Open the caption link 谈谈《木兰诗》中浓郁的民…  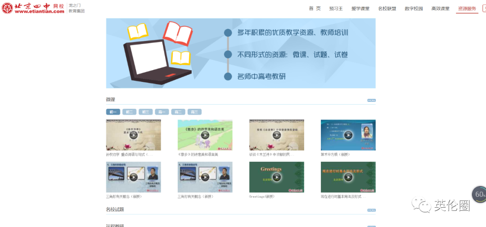tap(272, 155)
